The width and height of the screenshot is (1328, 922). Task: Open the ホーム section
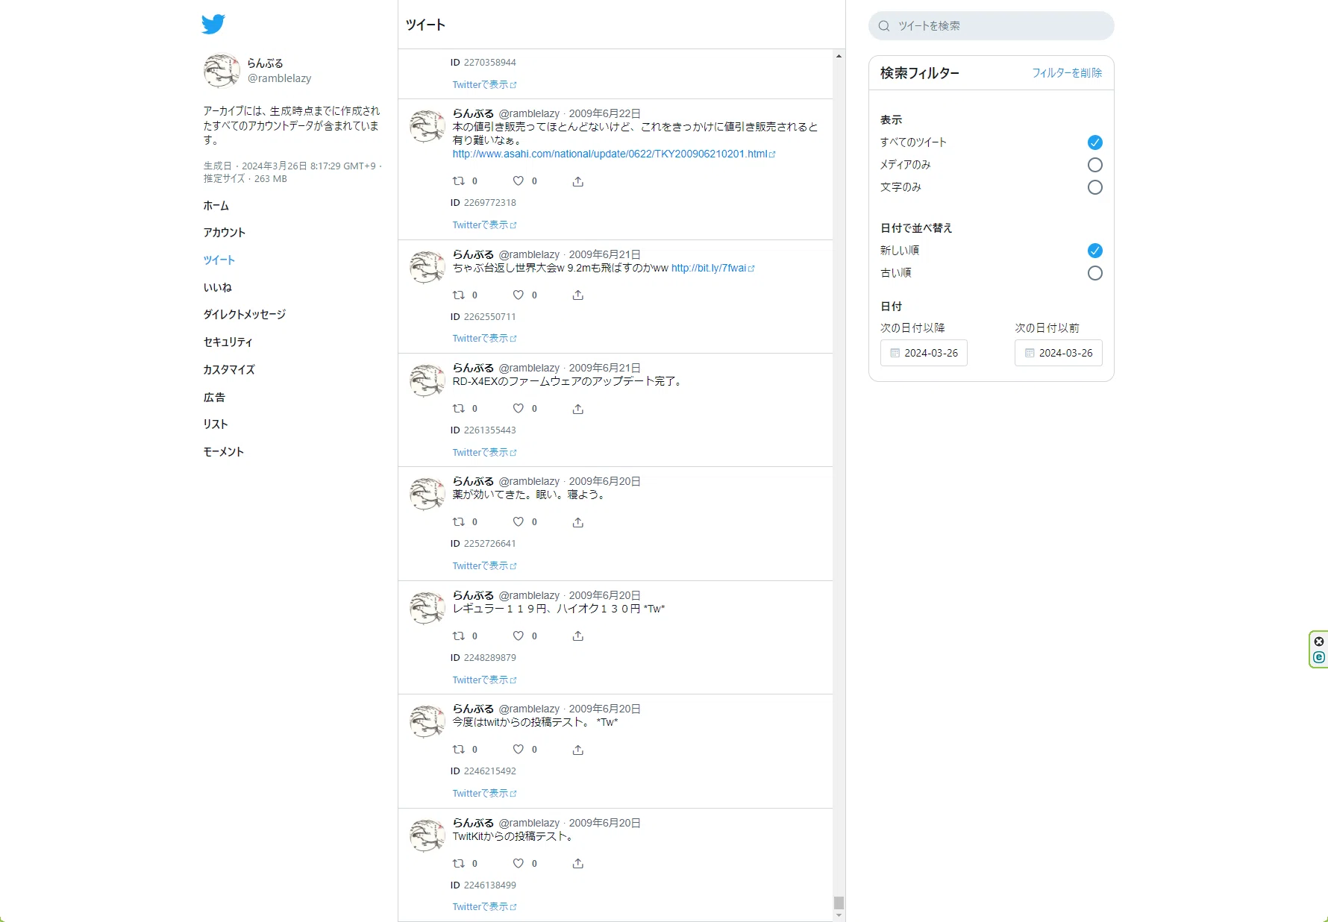click(x=216, y=206)
